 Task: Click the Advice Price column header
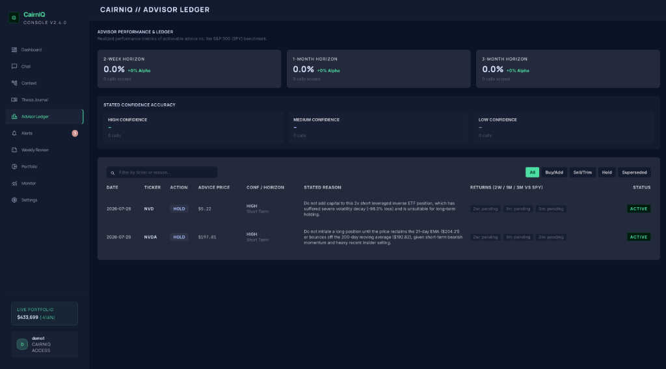(213, 188)
